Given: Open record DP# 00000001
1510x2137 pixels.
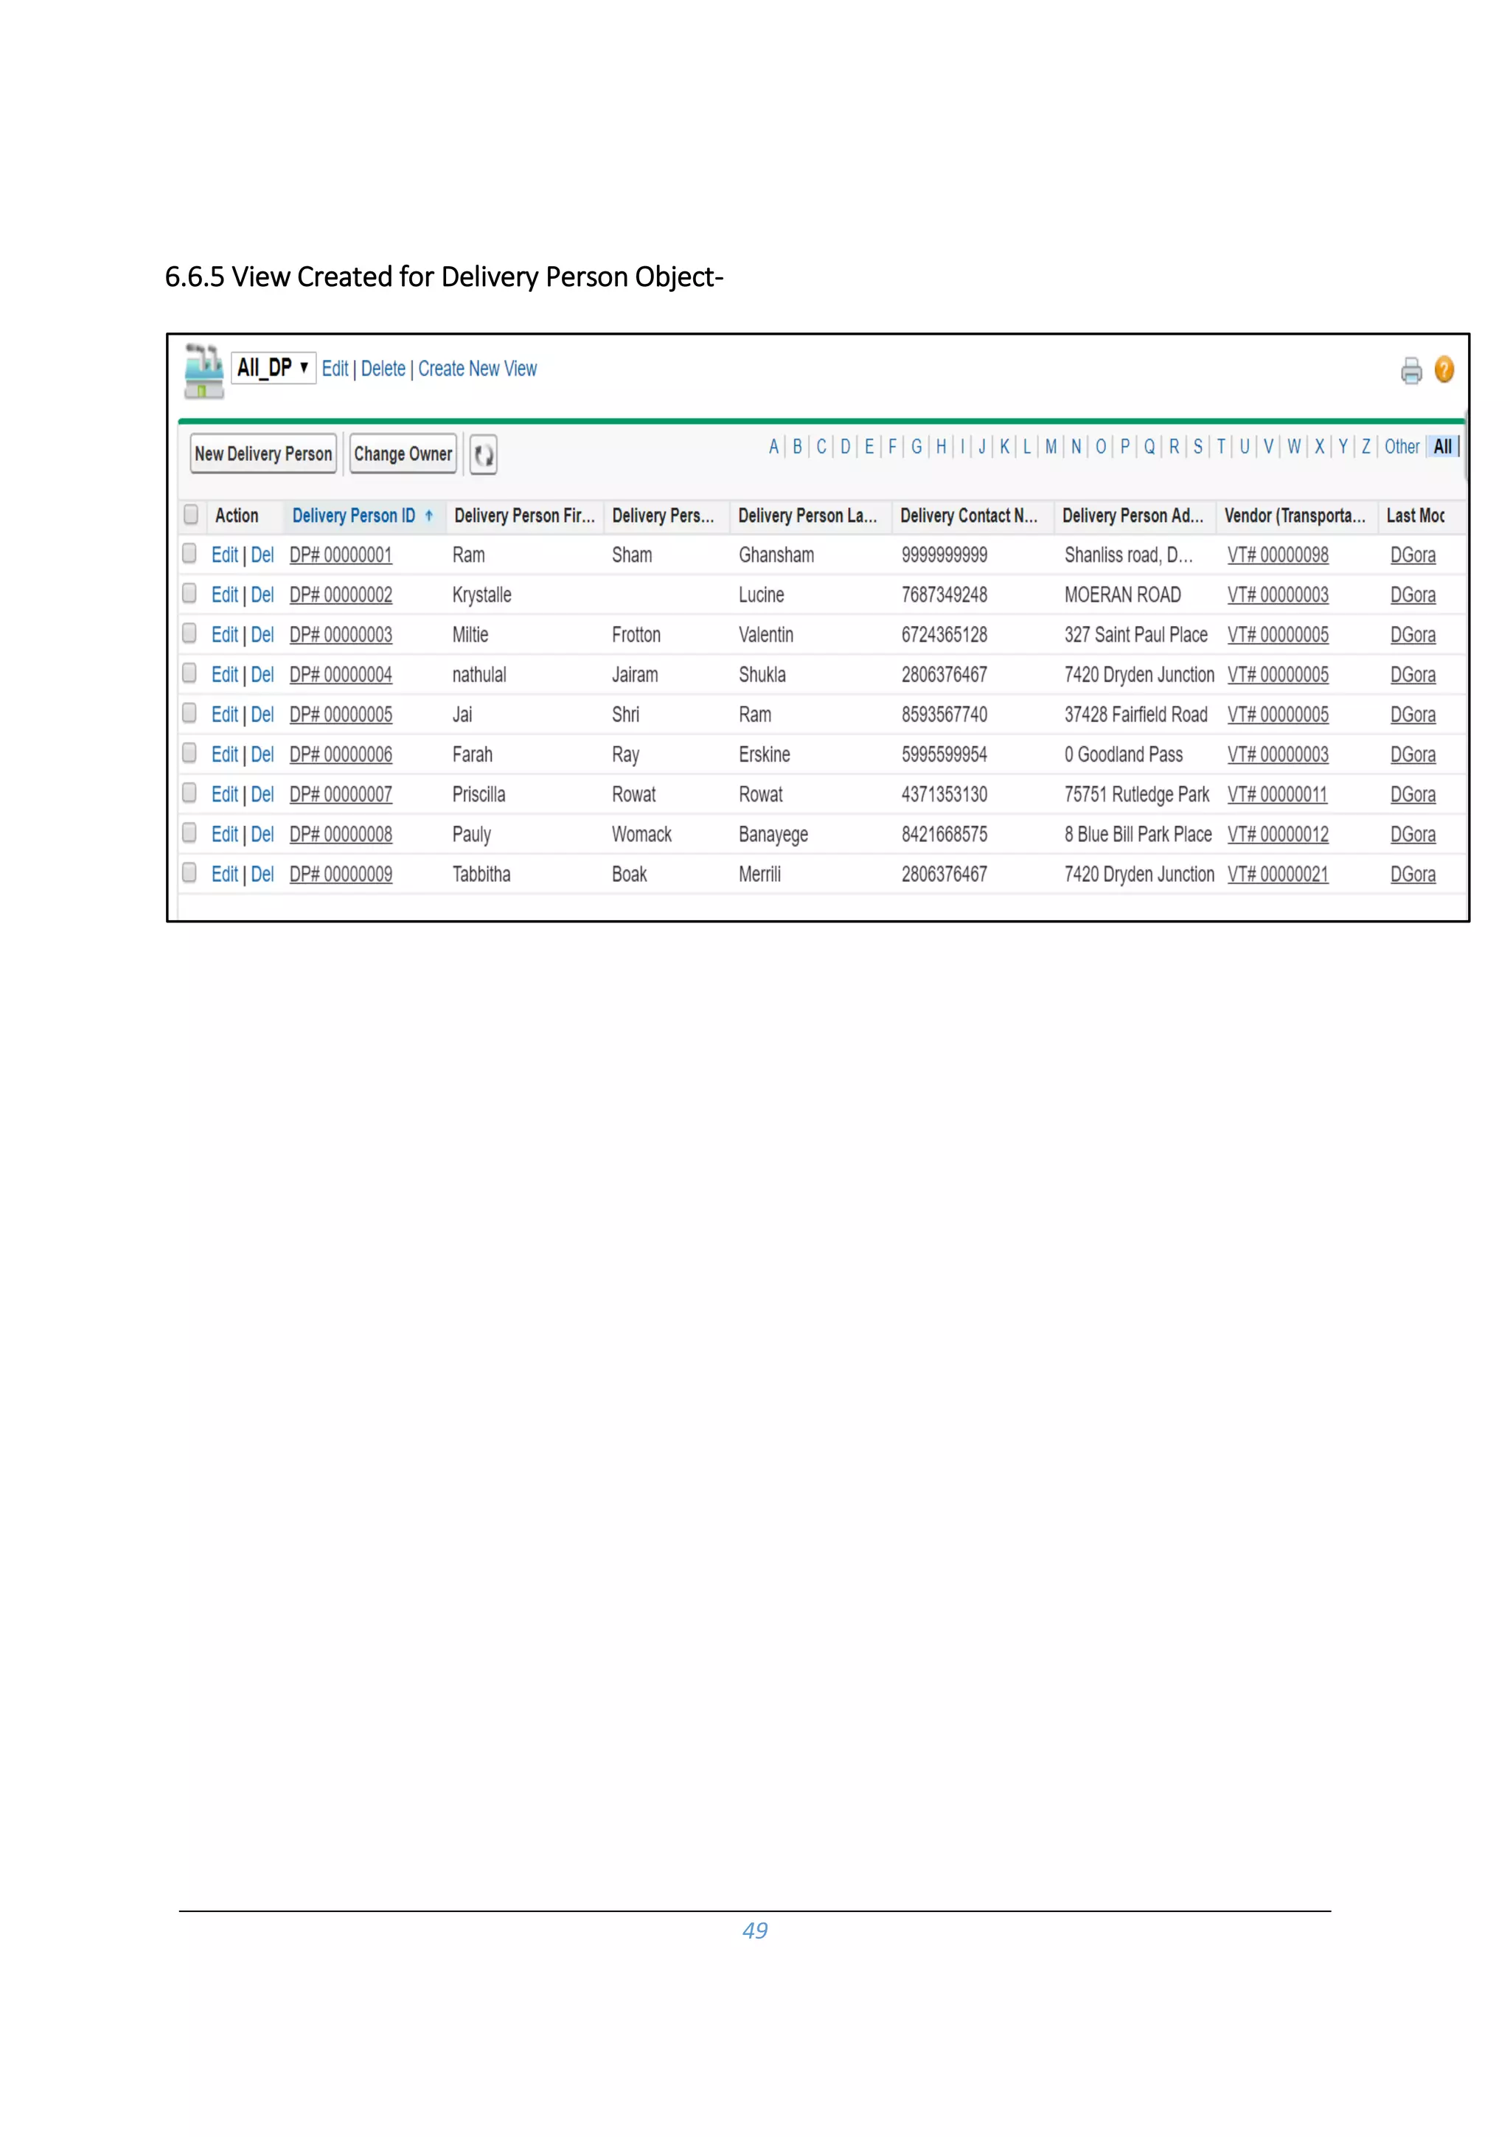Looking at the screenshot, I should 341,556.
